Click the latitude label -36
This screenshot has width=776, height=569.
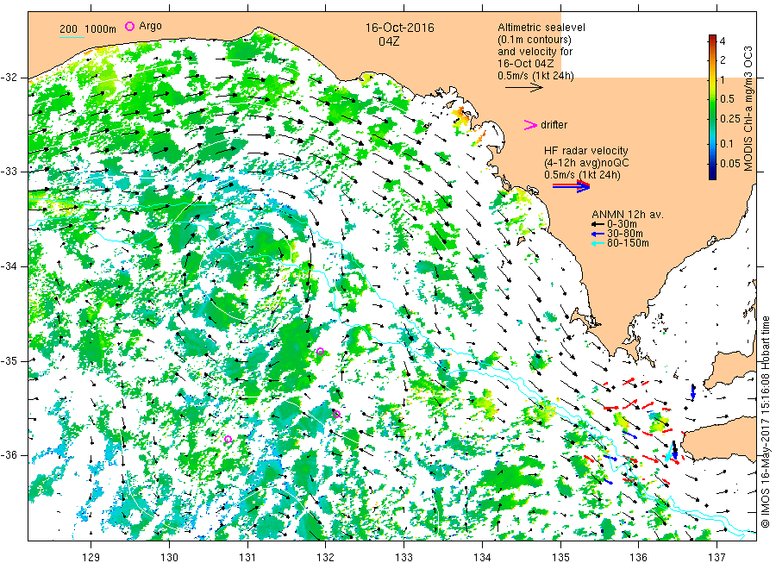[9, 455]
